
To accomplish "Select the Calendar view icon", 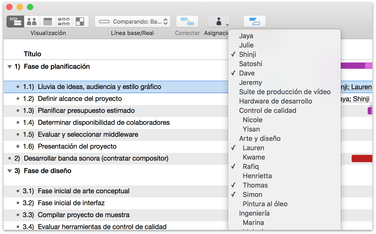I will [48, 22].
